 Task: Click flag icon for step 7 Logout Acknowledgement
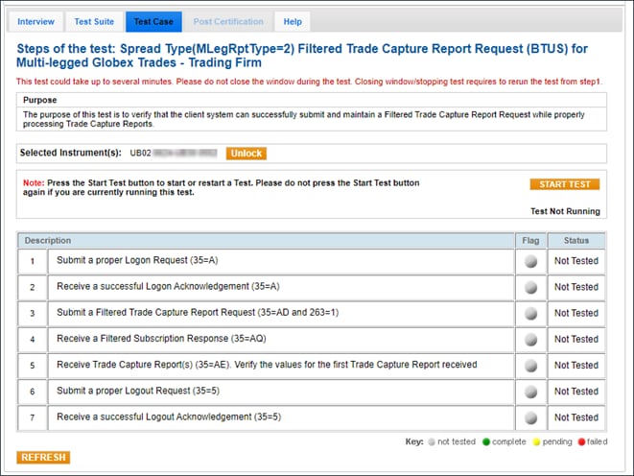pos(530,417)
